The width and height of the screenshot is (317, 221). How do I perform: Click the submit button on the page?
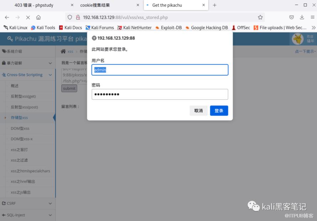pos(69,88)
